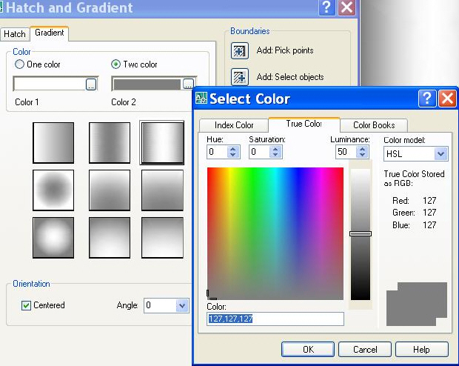
Task: Click Hatch and Gradient help question-mark icon
Action: (326, 7)
